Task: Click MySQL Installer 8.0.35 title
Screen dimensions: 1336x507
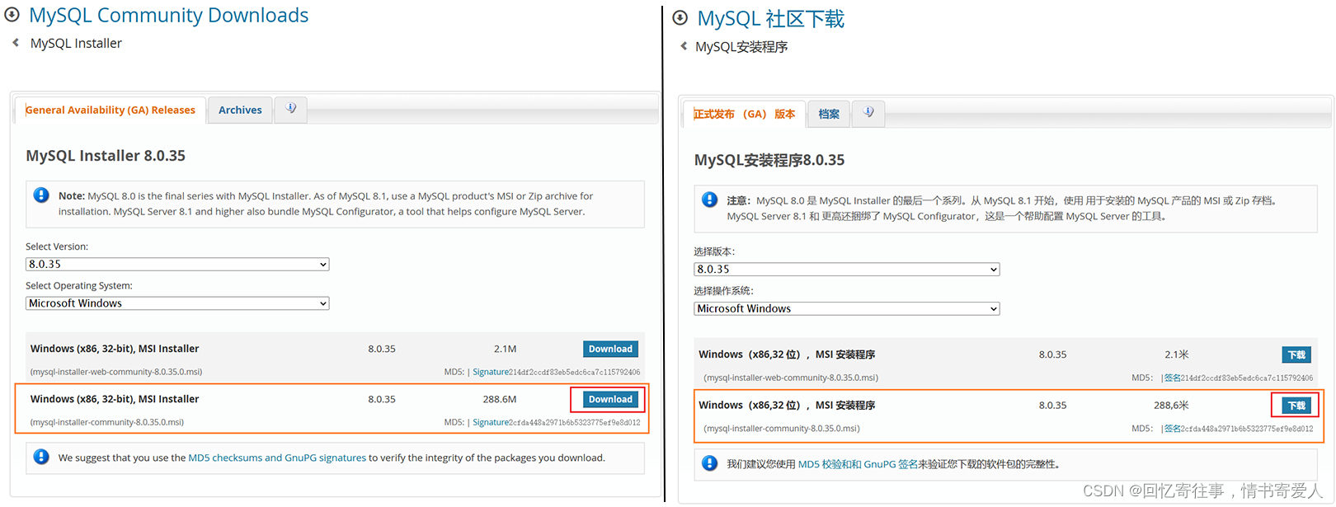Action: [106, 156]
